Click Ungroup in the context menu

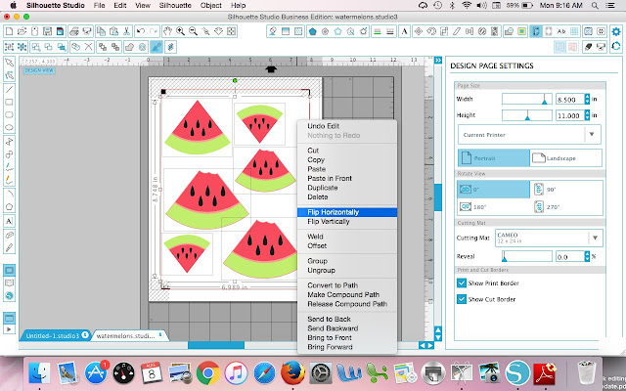321,270
